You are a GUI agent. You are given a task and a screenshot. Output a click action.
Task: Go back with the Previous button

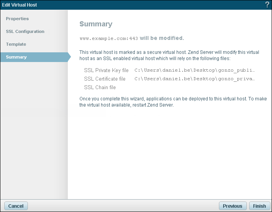(232, 206)
